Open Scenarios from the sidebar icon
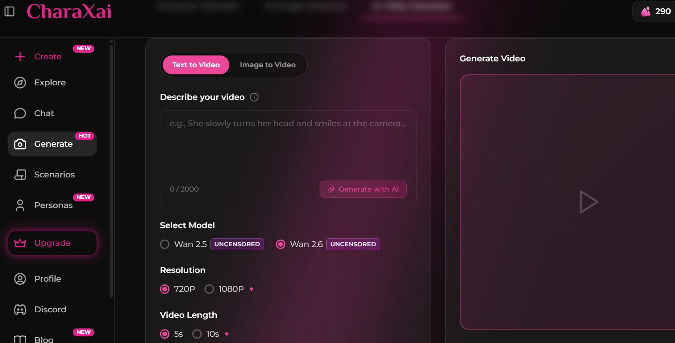 [20, 175]
